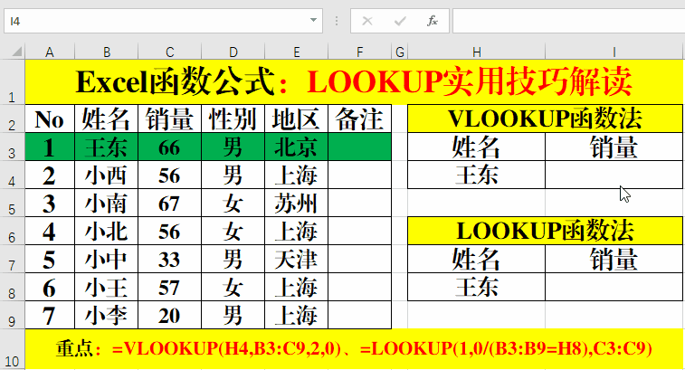Click the 'VLOOKUP函数法' heading cell
The width and height of the screenshot is (685, 370).
(546, 119)
